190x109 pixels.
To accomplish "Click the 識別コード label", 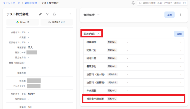I will [20, 52].
